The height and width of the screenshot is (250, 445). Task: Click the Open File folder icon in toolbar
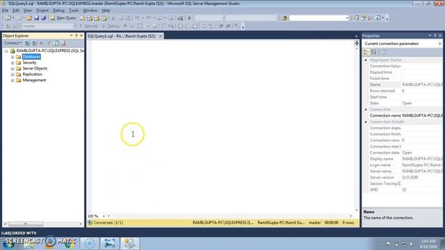pos(29,18)
